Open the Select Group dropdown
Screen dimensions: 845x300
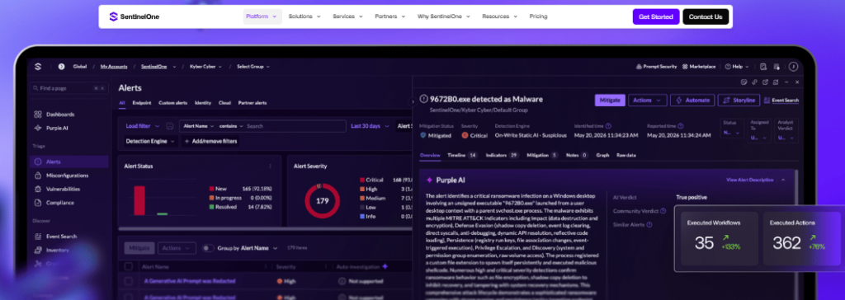click(x=253, y=67)
